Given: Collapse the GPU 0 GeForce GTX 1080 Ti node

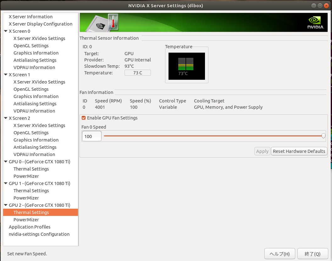Looking at the screenshot, I should click(x=6, y=162).
